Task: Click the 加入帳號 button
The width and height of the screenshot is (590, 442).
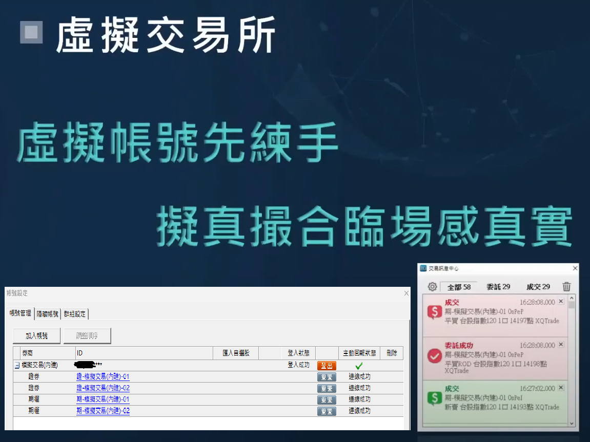Action: click(x=36, y=336)
